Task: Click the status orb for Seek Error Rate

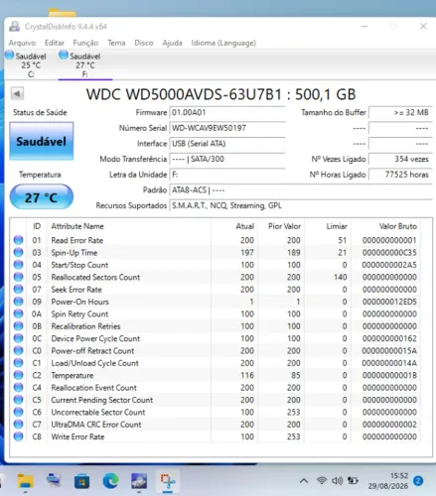Action: coord(19,289)
